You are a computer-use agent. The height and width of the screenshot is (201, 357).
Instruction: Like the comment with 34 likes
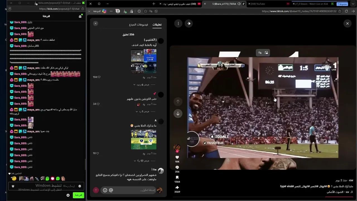pyautogui.click(x=98, y=104)
